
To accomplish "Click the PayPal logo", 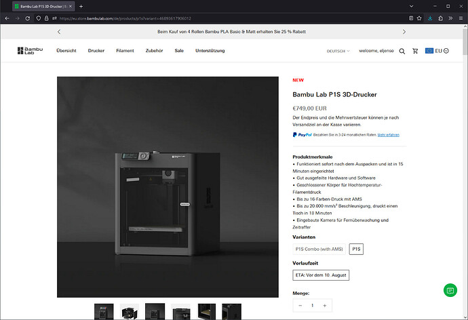I will [303, 135].
